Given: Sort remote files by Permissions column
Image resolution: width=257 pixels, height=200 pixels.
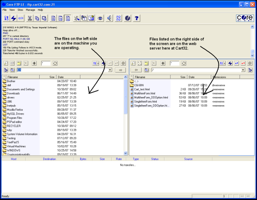Looking at the screenshot, I should [x=225, y=77].
